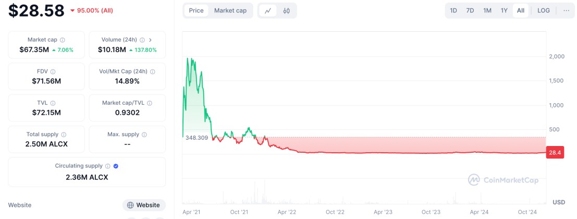
Task: Click the Market cap info icon
Action: pyautogui.click(x=63, y=40)
